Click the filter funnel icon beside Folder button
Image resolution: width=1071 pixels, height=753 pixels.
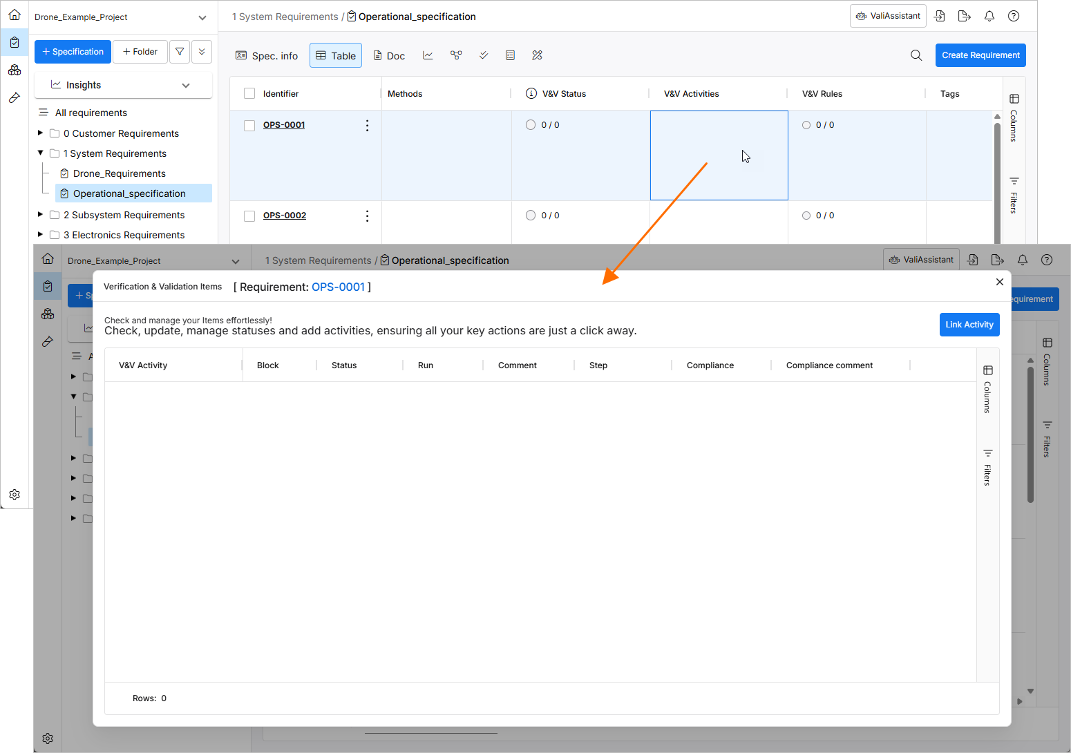(180, 52)
